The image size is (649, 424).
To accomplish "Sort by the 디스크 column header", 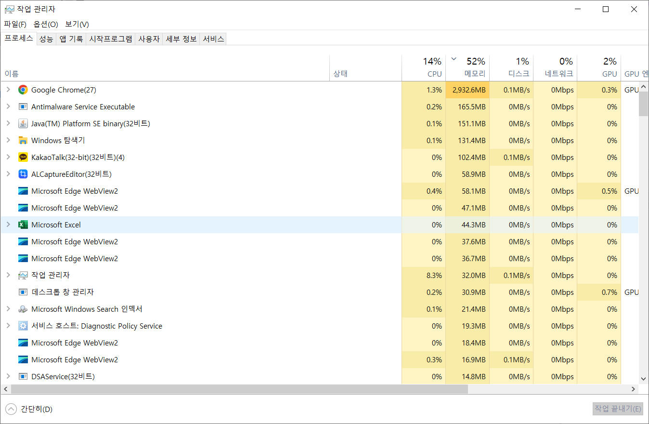I will [x=511, y=68].
